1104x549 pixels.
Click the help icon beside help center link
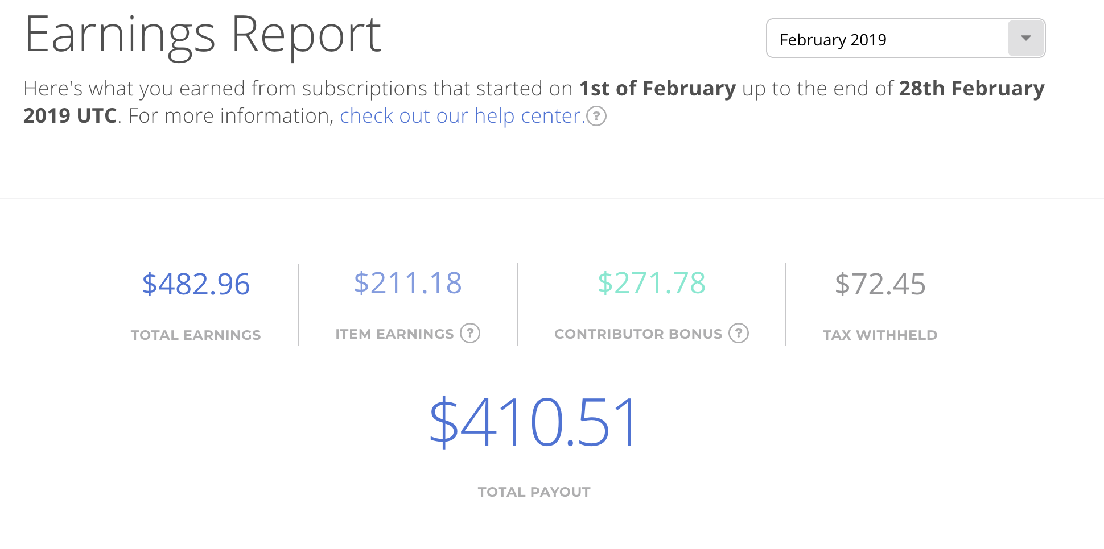(x=596, y=116)
